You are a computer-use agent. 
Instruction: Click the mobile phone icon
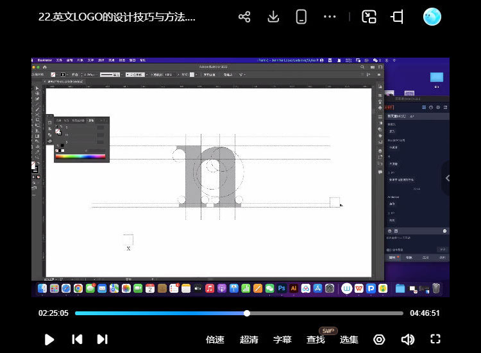301,17
